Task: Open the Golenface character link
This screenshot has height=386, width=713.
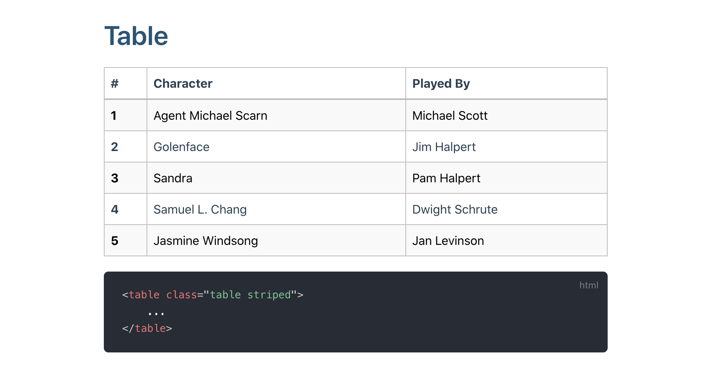Action: coord(181,146)
